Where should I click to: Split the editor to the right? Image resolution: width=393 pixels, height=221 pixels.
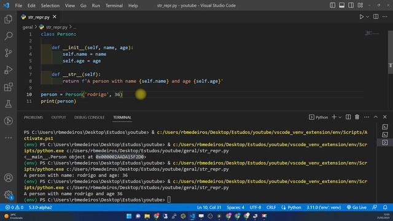point(376,17)
